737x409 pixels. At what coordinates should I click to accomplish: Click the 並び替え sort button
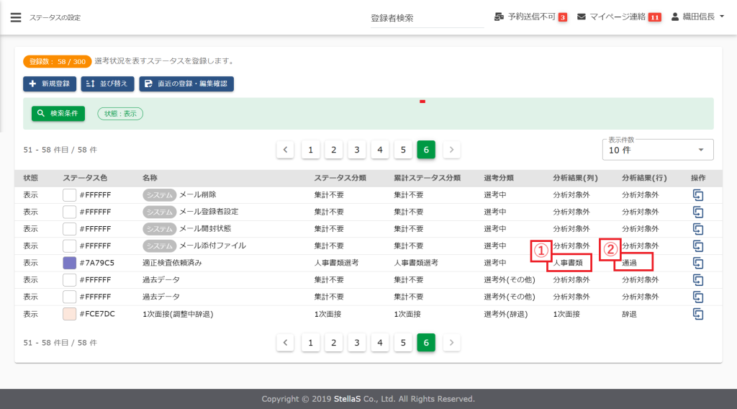pos(108,84)
